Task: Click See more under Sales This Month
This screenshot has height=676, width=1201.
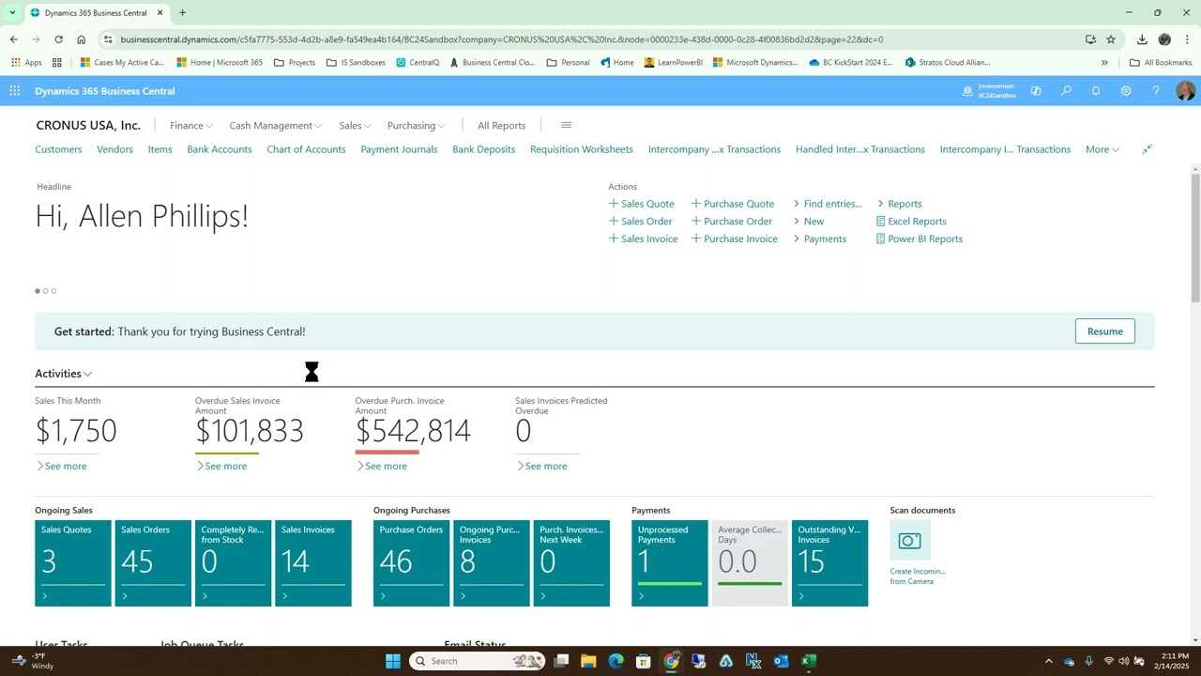Action: (x=62, y=466)
